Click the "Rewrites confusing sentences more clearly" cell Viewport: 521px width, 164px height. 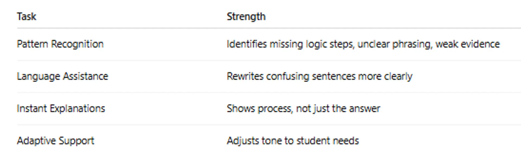319,76
